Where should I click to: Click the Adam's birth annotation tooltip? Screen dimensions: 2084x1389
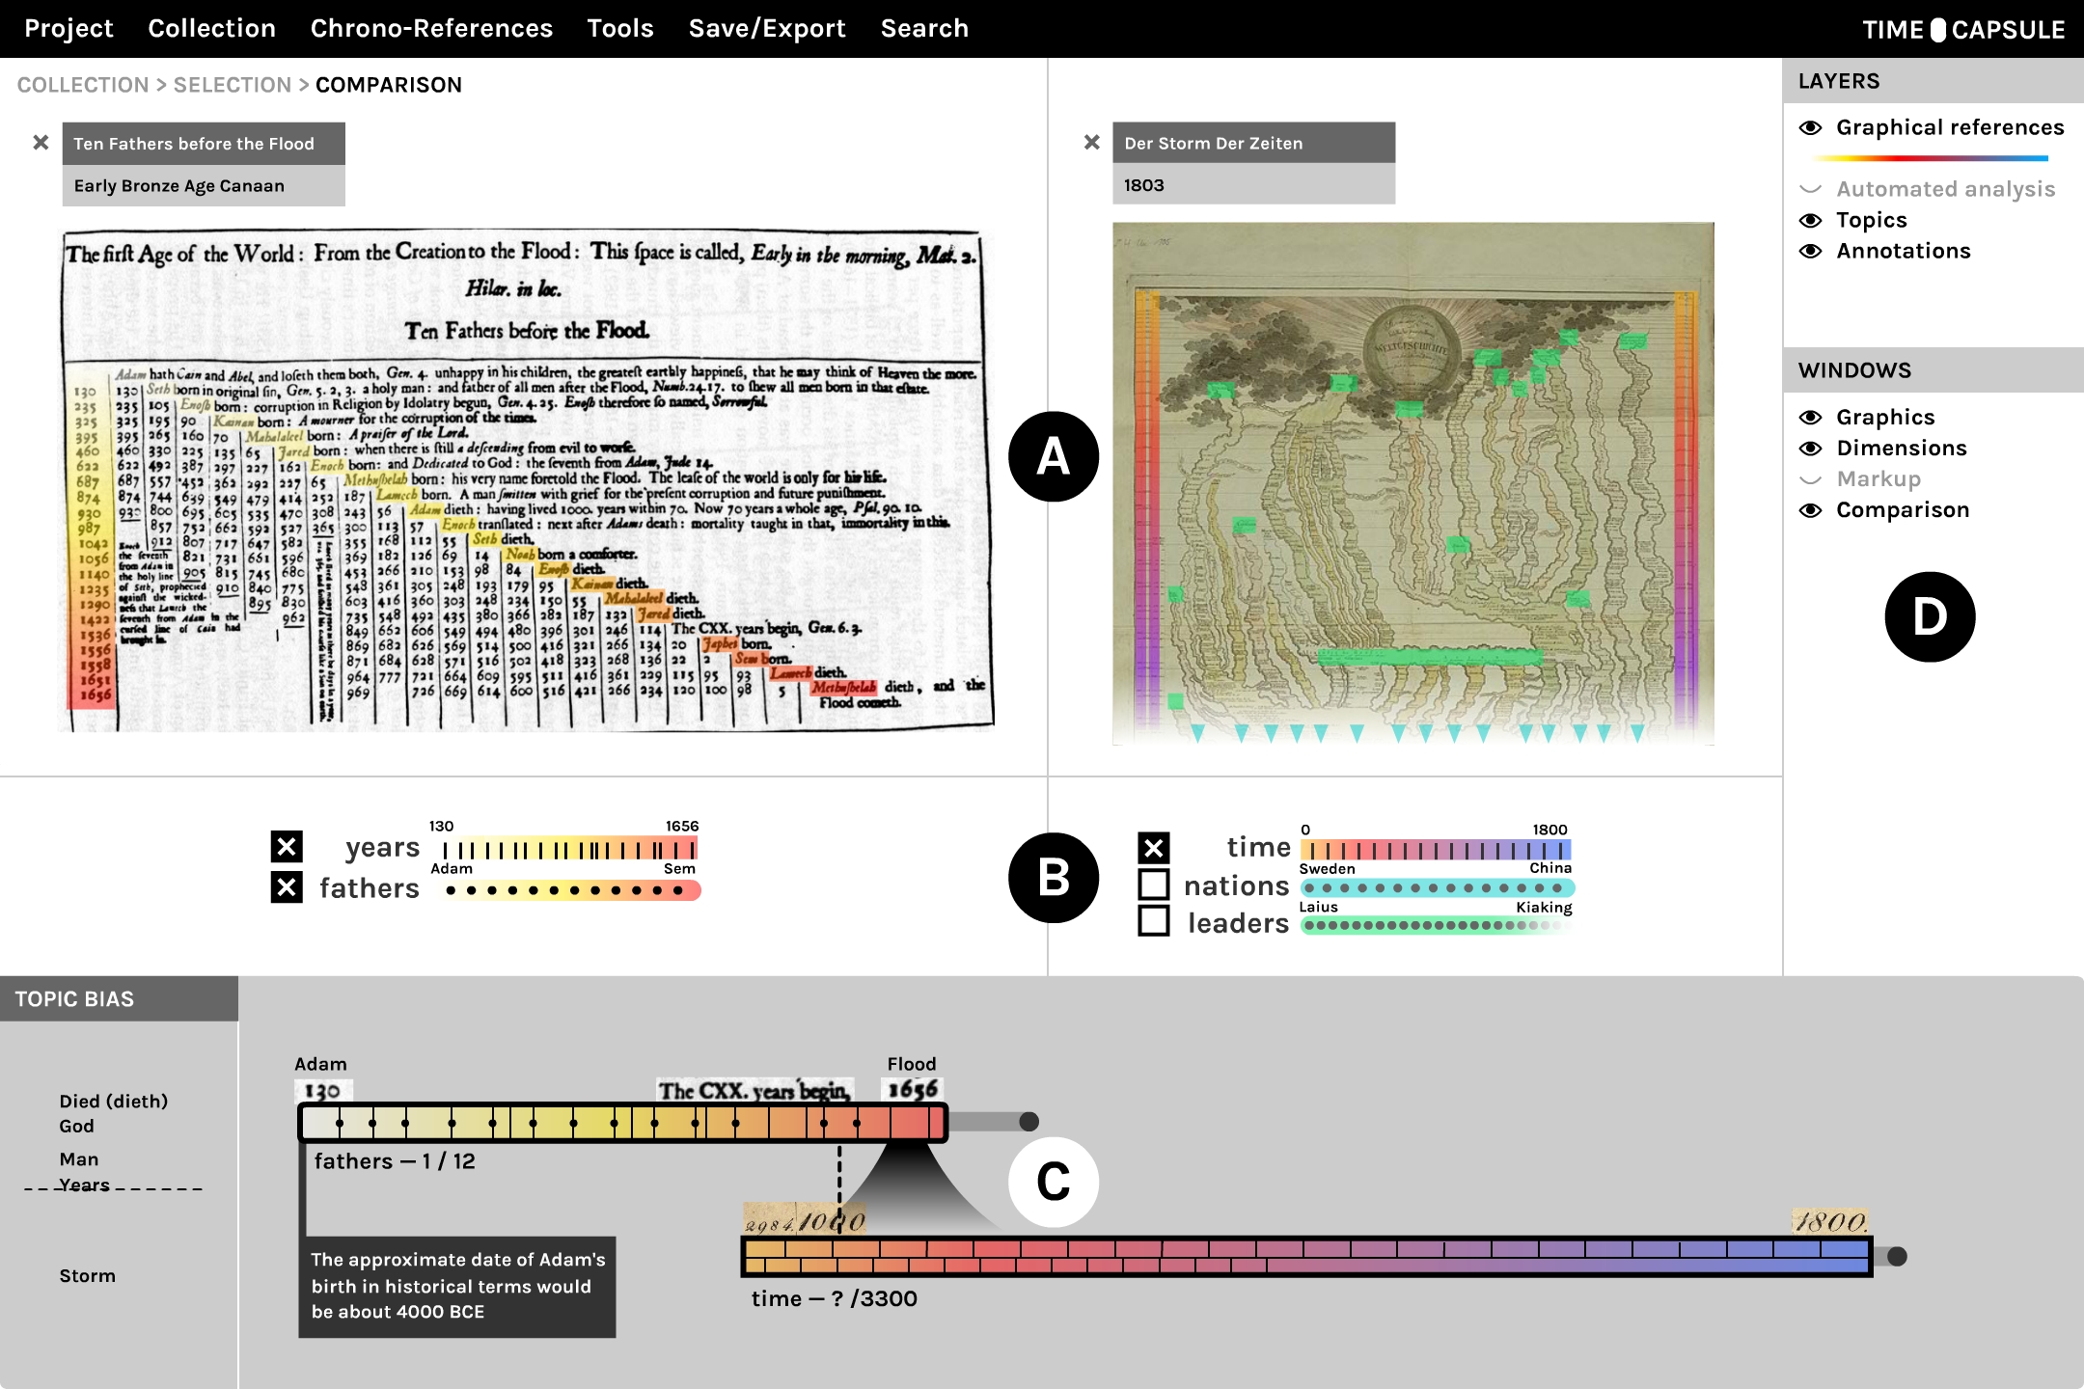[457, 1287]
